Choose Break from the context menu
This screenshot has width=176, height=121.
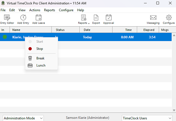click(41, 58)
